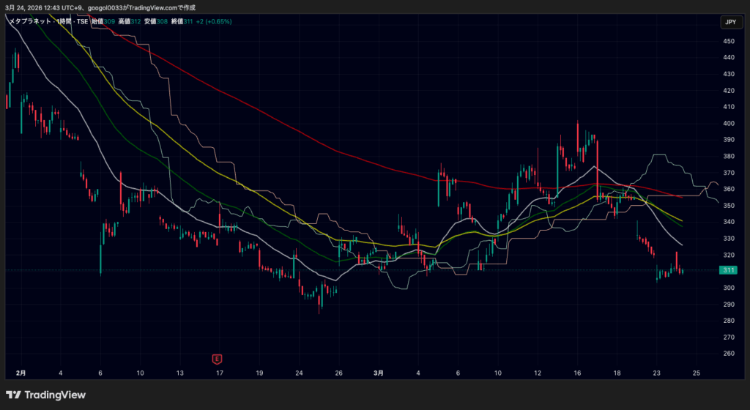Click the 290 price axis label
This screenshot has width=750, height=410.
tap(729, 305)
